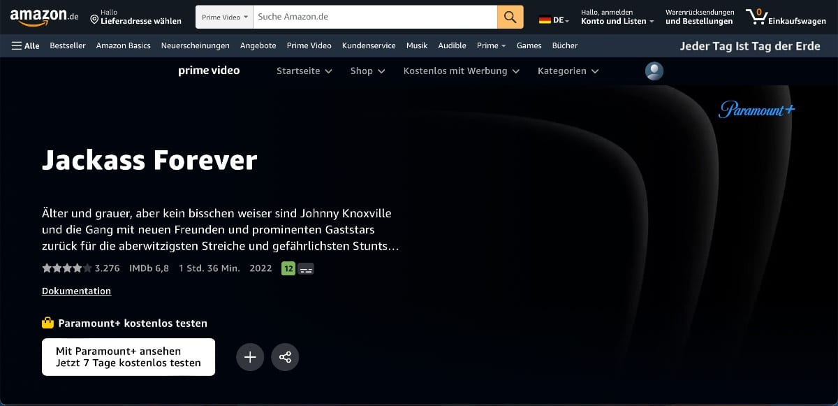Image resolution: width=838 pixels, height=406 pixels.
Task: Share Jackass Forever via share icon
Action: click(x=285, y=357)
